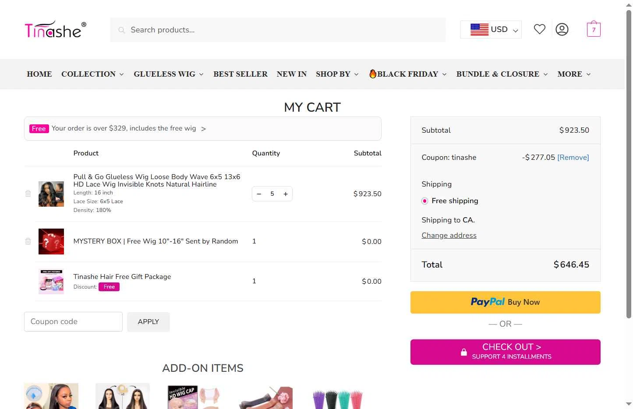Open the first add-on item thumbnail
Viewport: 633px width, 409px height.
(51, 396)
